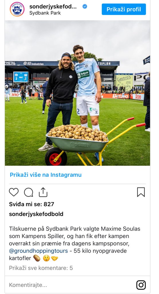Click the Sydbank Park location label
The width and height of the screenshot is (159, 294).
pyautogui.click(x=45, y=13)
